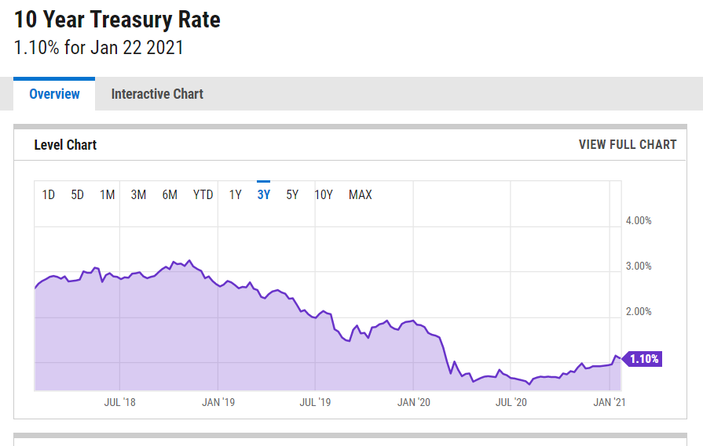
Task: Switch to the Overview tab
Action: click(54, 94)
